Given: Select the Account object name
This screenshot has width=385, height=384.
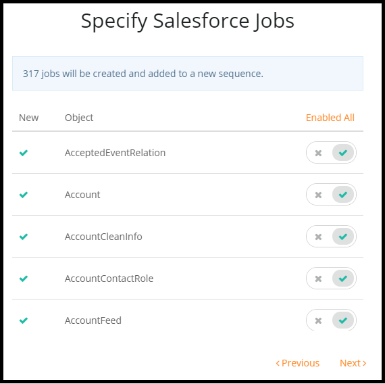Looking at the screenshot, I should [82, 195].
